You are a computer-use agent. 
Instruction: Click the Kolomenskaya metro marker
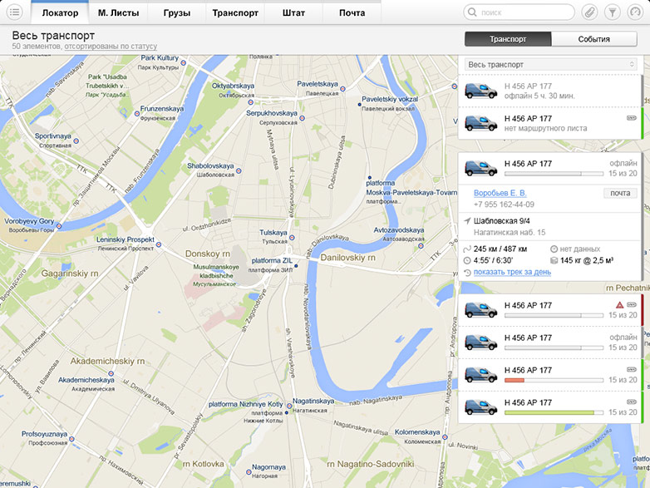click(x=445, y=437)
